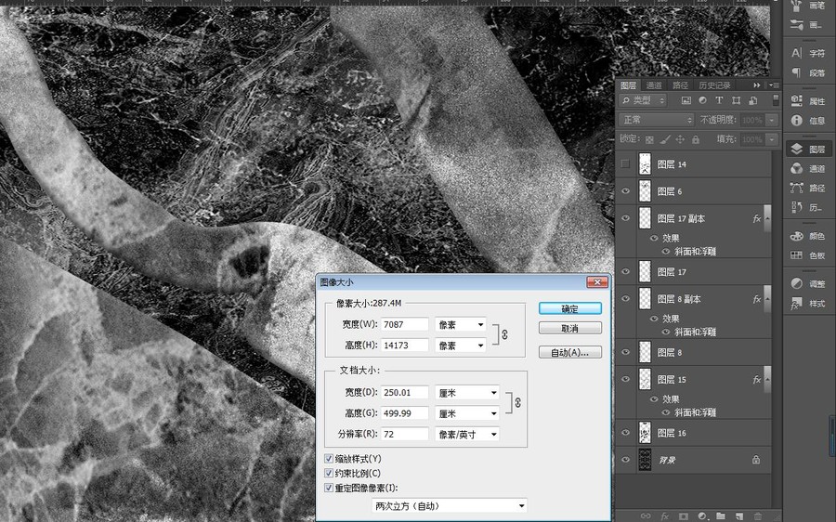Hide layer 图层 6
The image size is (836, 522).
click(x=625, y=191)
